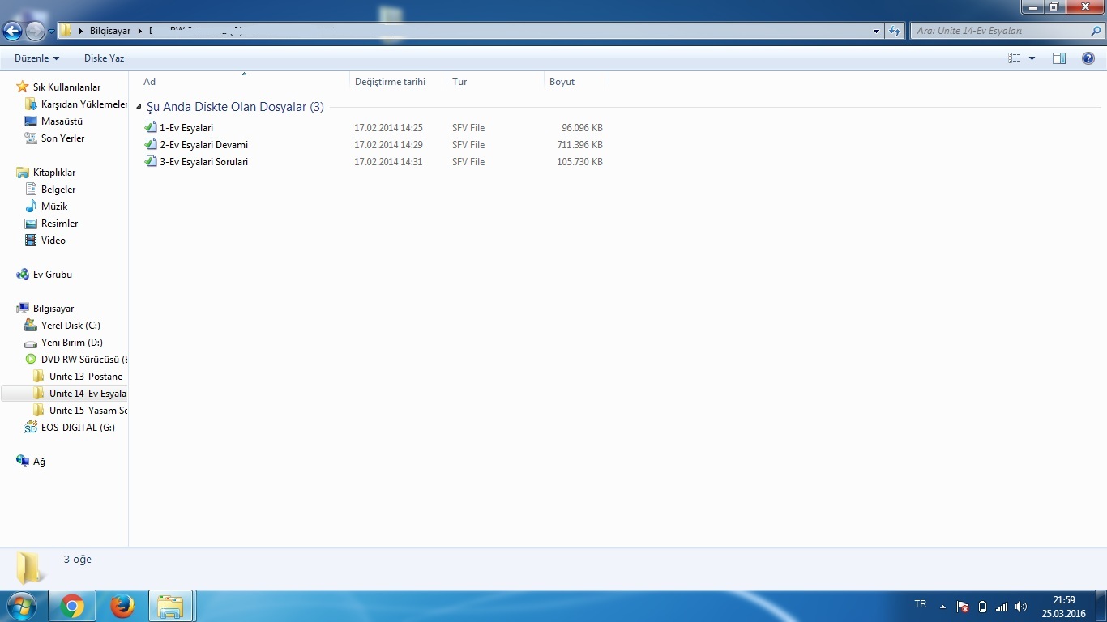This screenshot has width=1107, height=622.
Task: Open Unite 13-Postane folder in tree
Action: (85, 377)
